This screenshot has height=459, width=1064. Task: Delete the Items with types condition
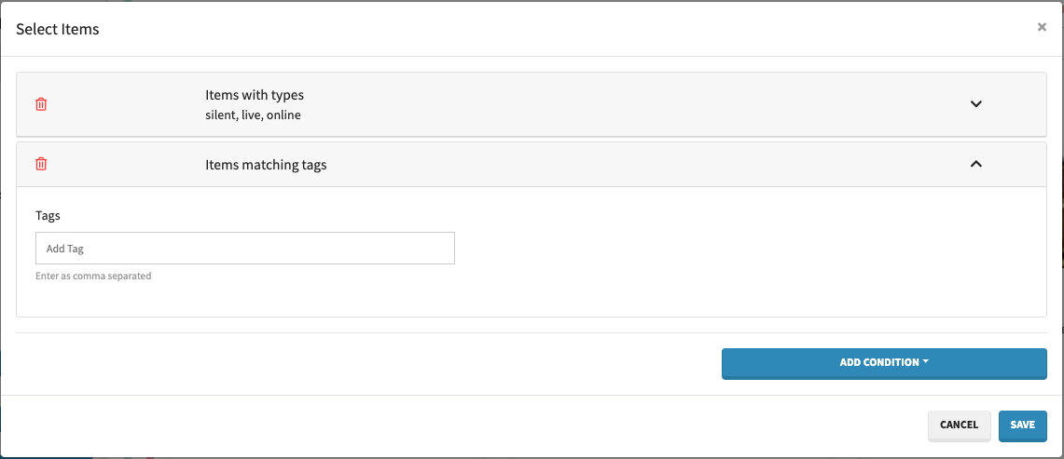pos(41,104)
